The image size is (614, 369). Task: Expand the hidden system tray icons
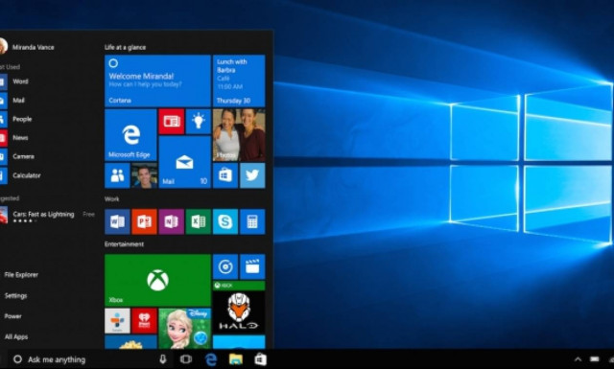[x=578, y=359]
